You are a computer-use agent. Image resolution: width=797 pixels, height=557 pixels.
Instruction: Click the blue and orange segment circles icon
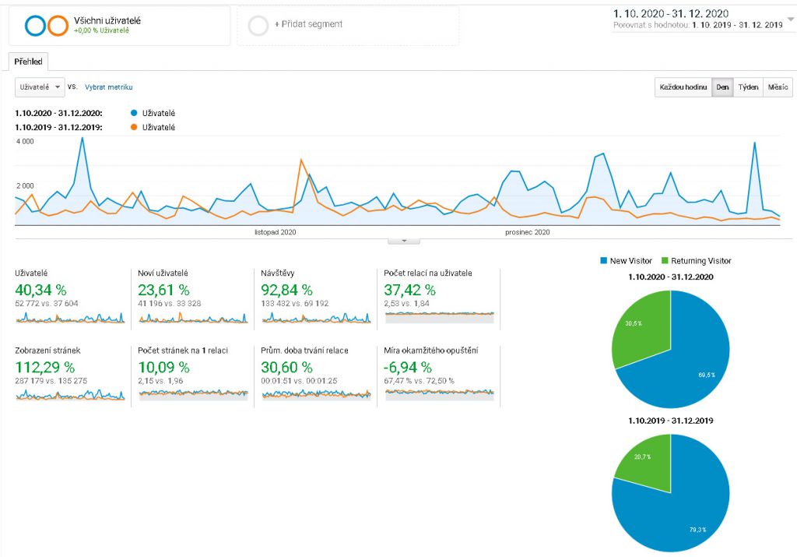click(x=46, y=26)
